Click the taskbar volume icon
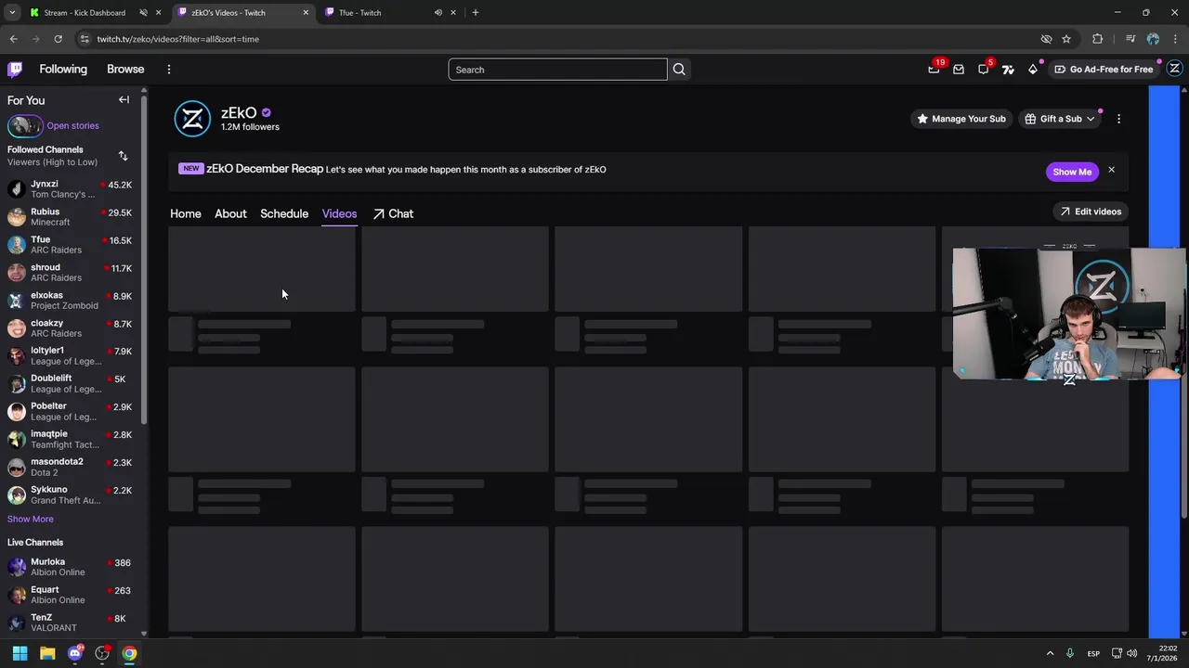This screenshot has width=1189, height=668. tap(1131, 653)
